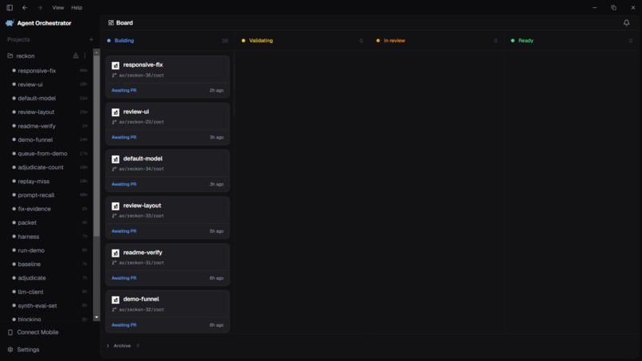
Task: Open the View menu
Action: coord(57,7)
